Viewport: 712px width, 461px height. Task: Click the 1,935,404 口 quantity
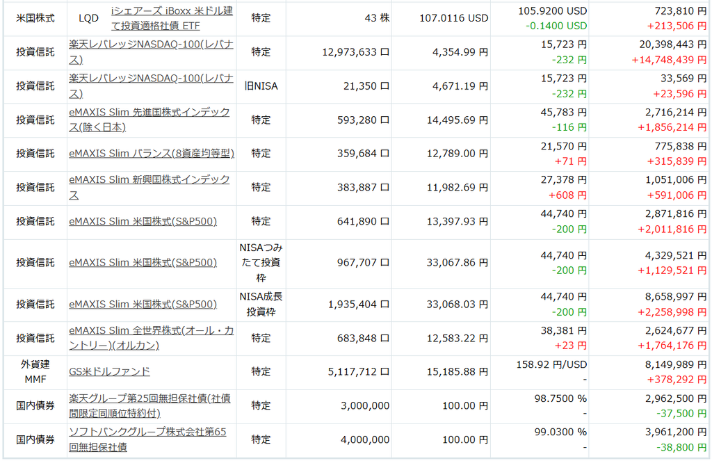coord(359,305)
